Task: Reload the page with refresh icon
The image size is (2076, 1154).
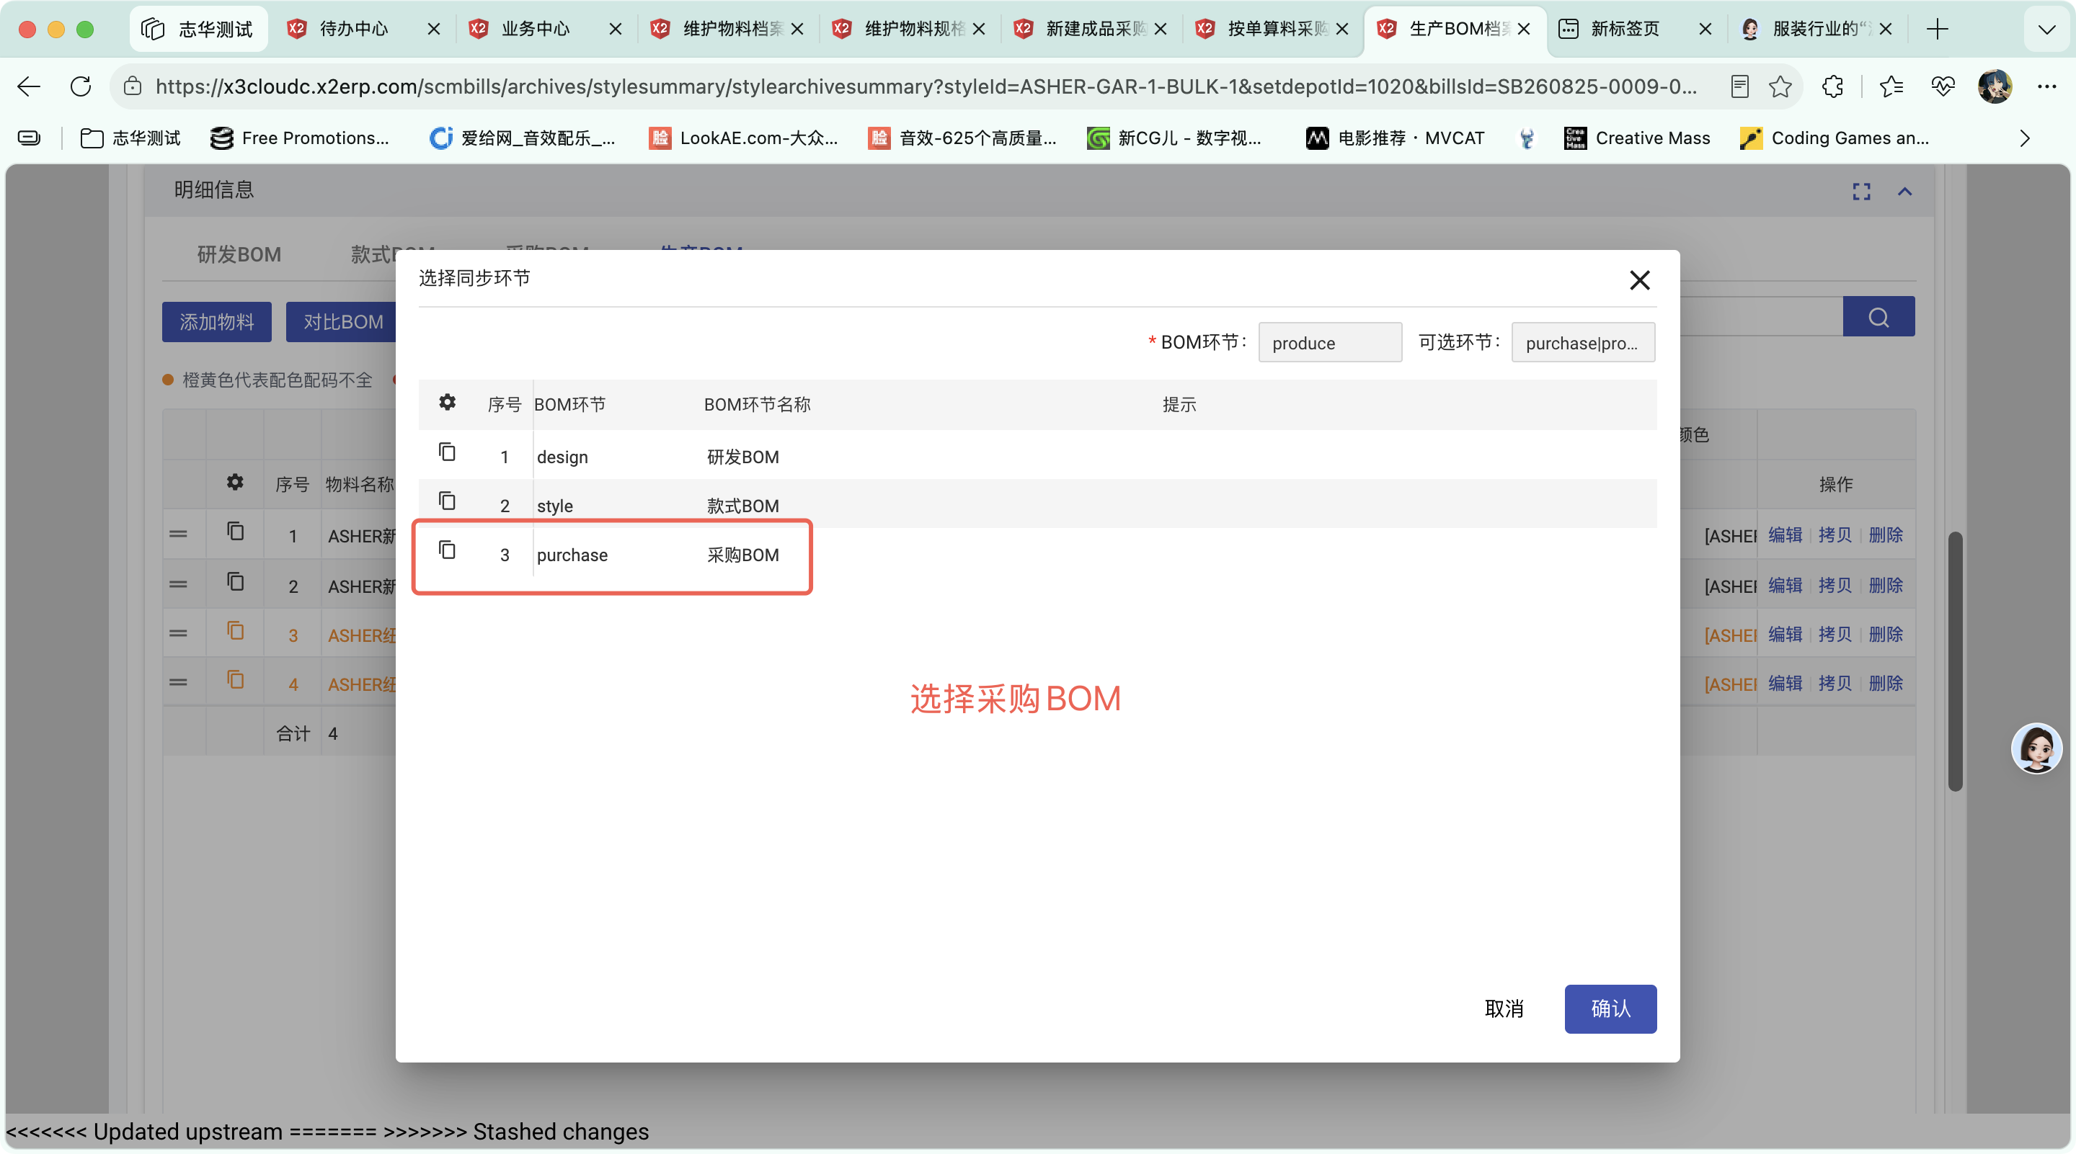Action: [81, 86]
